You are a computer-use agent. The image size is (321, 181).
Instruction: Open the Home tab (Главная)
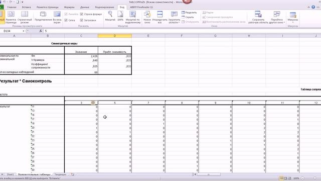pyautogui.click(x=12, y=7)
